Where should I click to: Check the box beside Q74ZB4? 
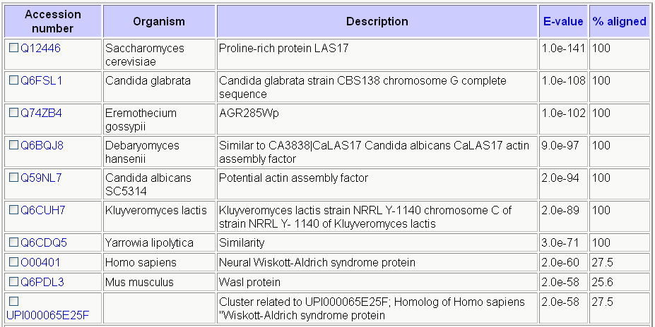point(14,113)
